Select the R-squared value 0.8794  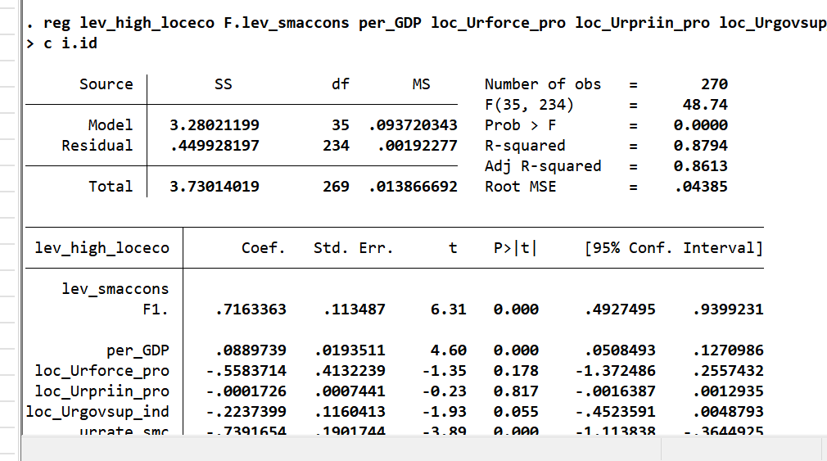click(x=700, y=146)
